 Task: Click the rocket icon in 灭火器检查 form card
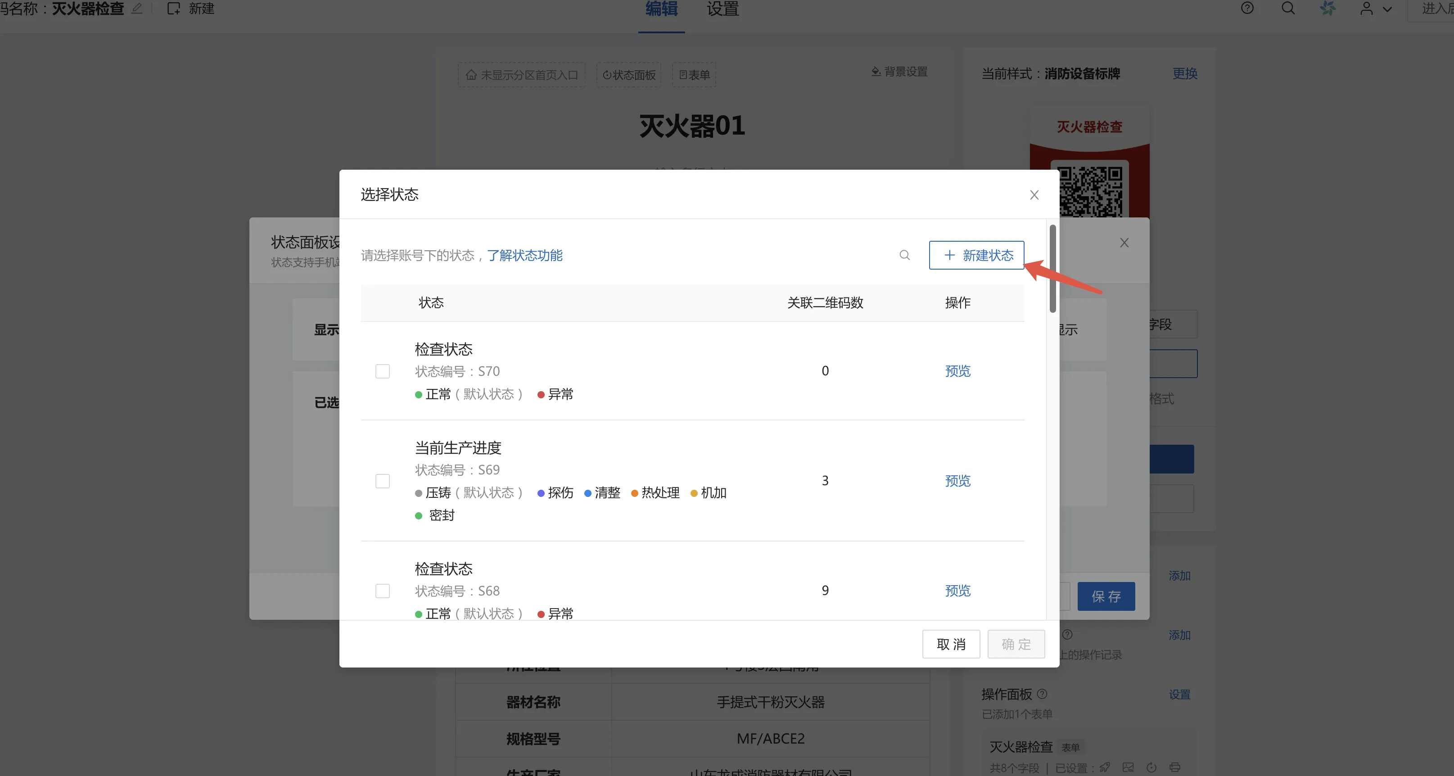click(1105, 767)
